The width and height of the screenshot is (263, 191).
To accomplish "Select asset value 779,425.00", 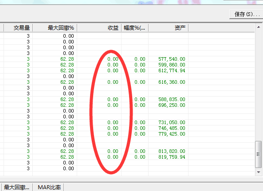I will click(172, 134).
